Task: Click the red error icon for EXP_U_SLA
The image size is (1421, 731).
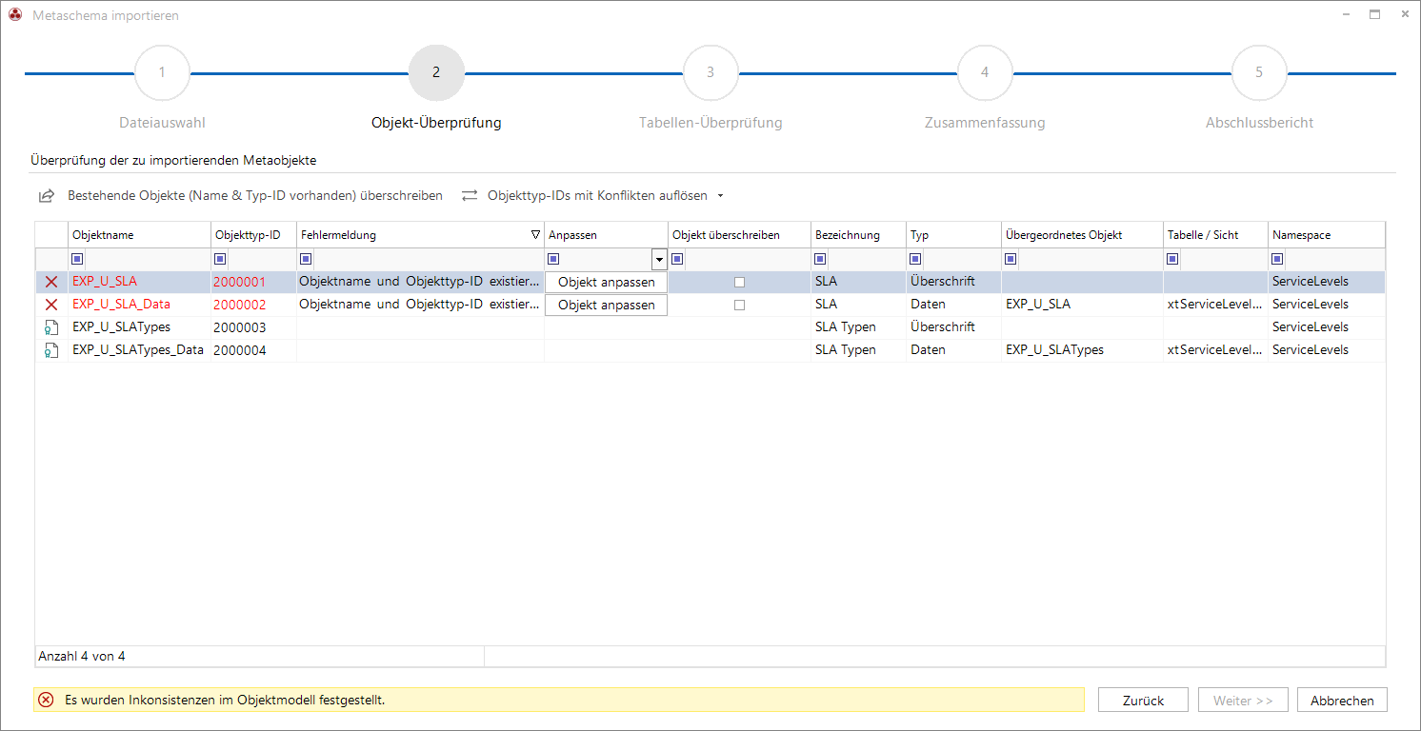Action: 51,282
